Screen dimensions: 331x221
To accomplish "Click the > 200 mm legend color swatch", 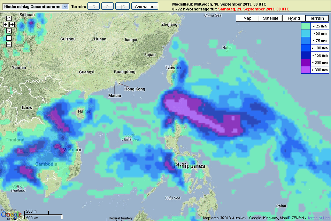I will click(x=306, y=63).
